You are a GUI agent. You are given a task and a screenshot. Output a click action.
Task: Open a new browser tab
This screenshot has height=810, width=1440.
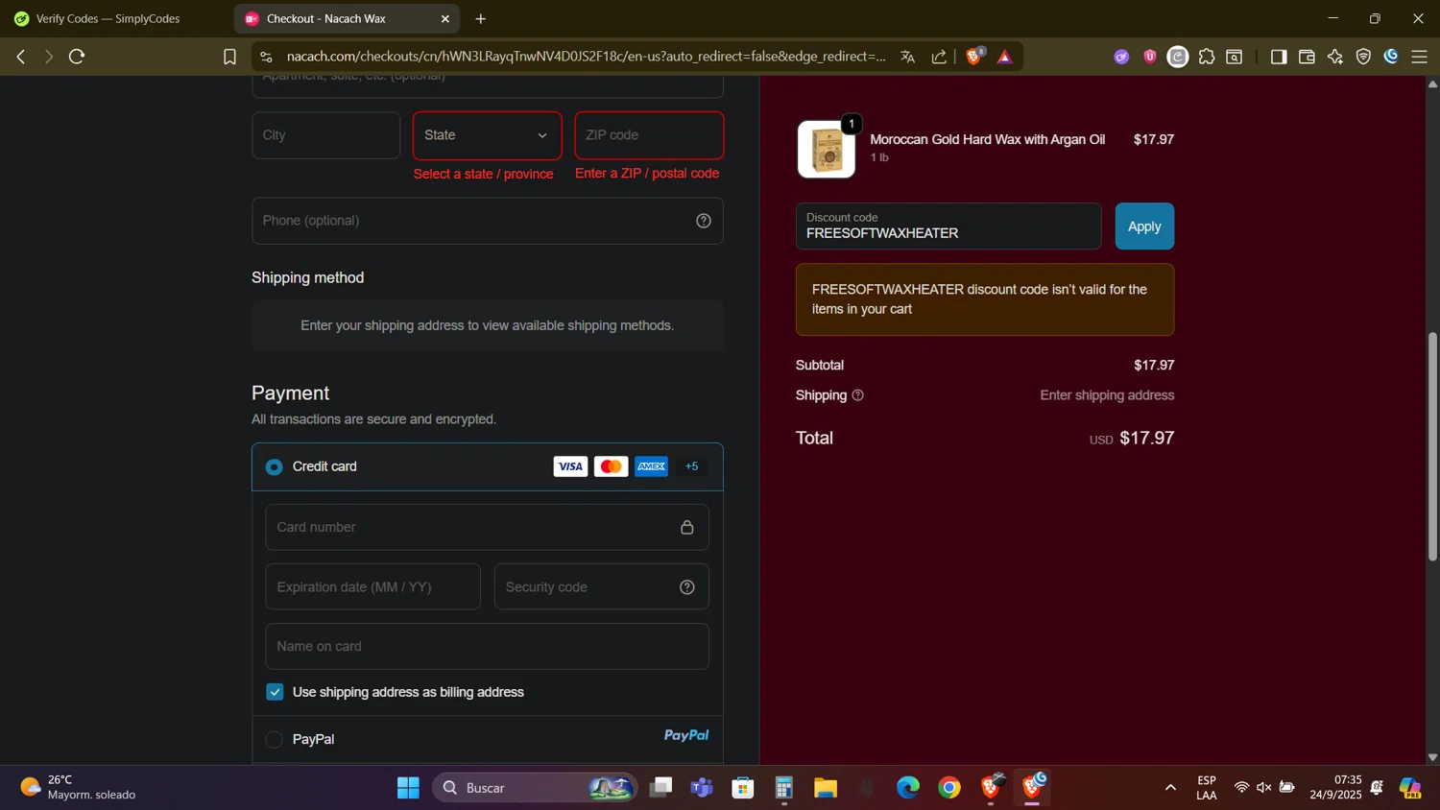tap(481, 19)
